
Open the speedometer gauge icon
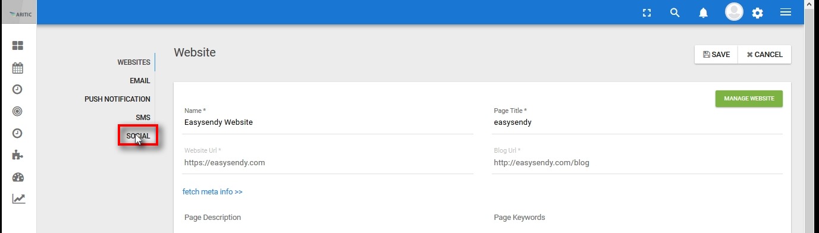coord(18,177)
